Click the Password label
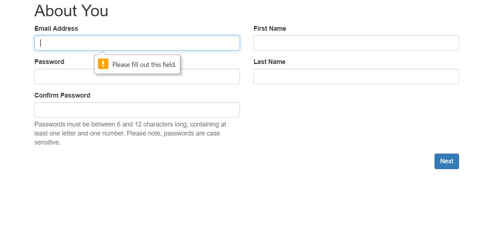Image resolution: width=488 pixels, height=249 pixels. click(49, 62)
